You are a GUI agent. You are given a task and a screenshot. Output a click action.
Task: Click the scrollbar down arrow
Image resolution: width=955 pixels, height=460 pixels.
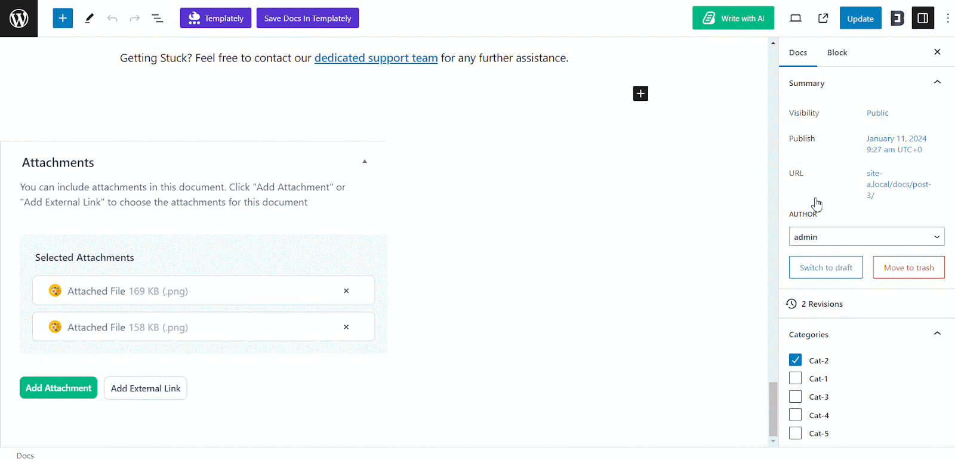pyautogui.click(x=773, y=442)
